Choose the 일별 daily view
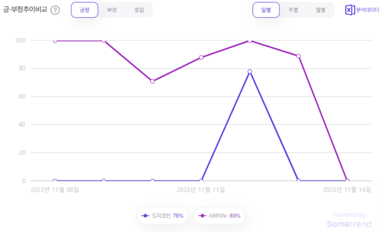This screenshot has width=382, height=232. [266, 10]
